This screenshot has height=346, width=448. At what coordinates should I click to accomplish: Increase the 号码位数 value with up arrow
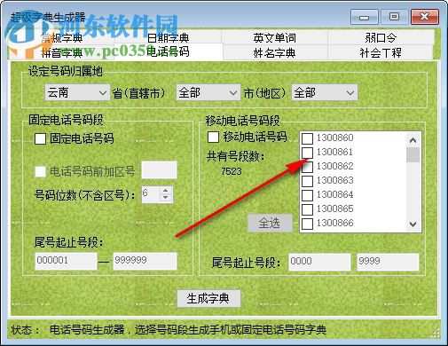coord(166,191)
